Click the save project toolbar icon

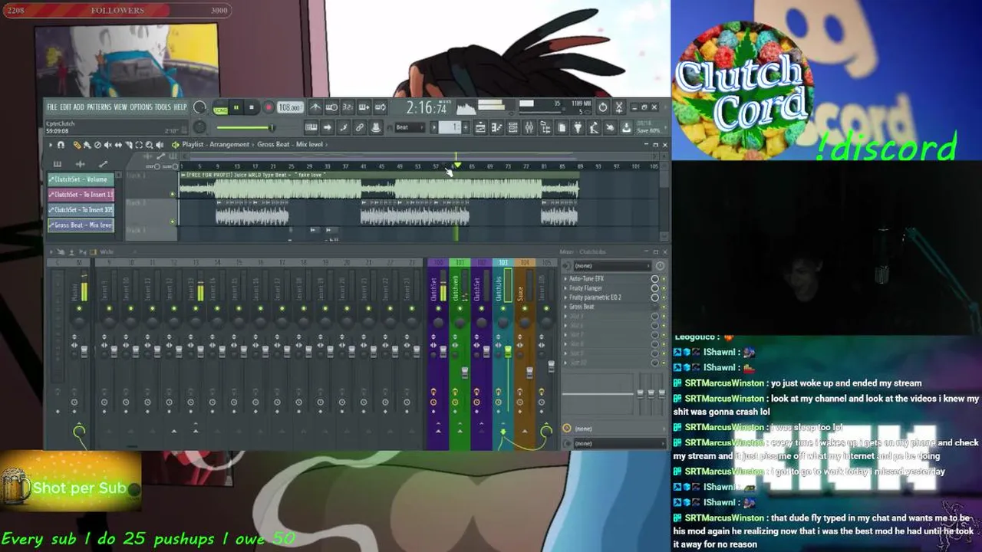[627, 127]
